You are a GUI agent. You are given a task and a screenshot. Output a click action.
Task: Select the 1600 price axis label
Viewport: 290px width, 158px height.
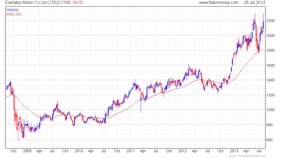(x=272, y=65)
